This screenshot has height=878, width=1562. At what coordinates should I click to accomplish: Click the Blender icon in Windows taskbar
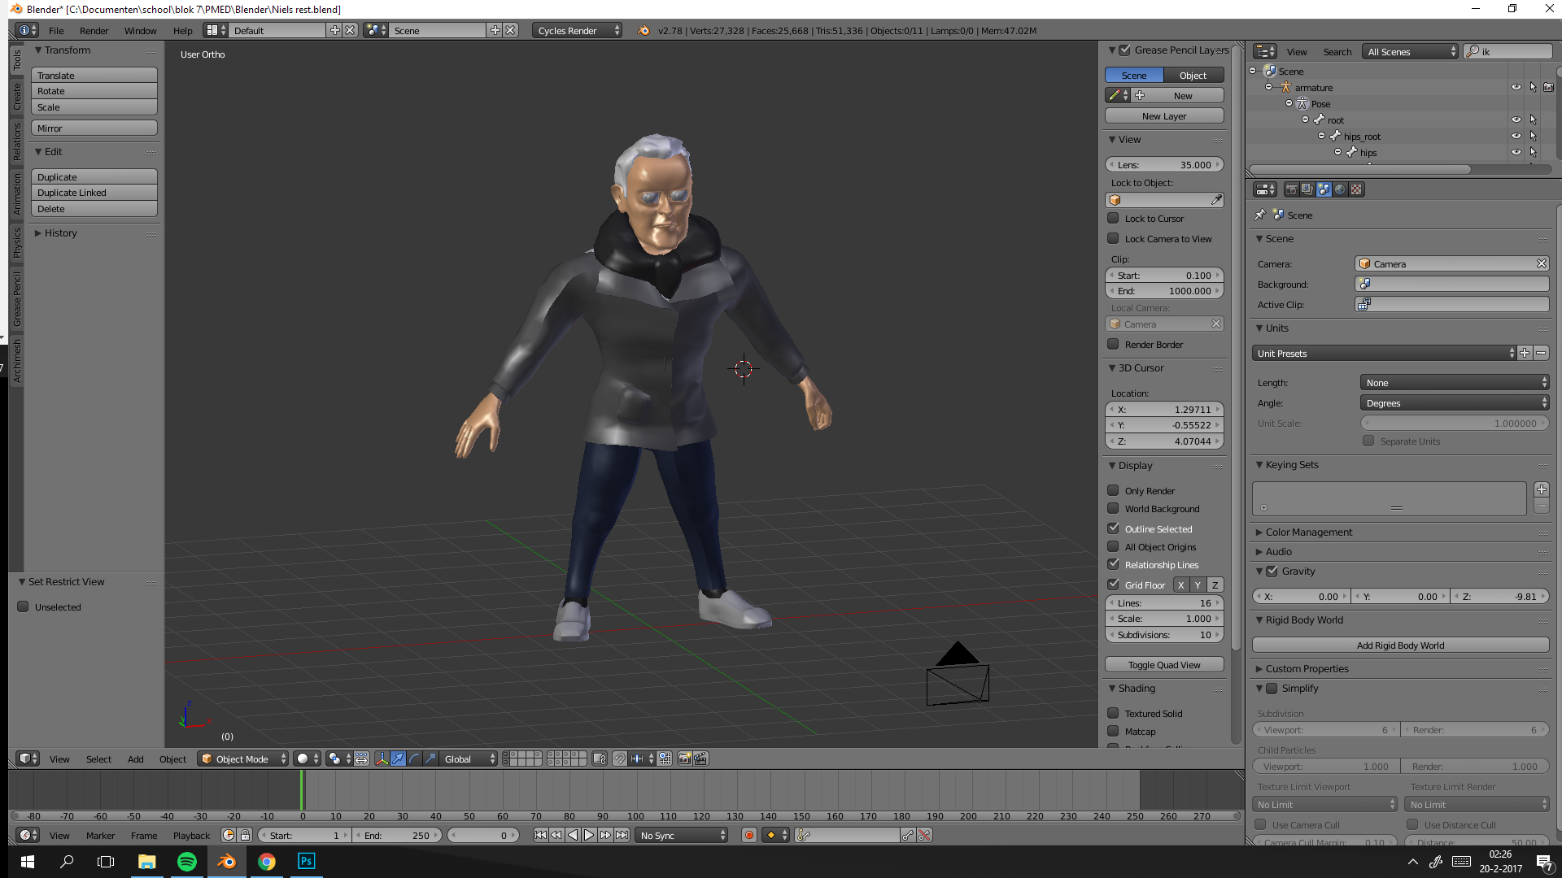click(226, 862)
